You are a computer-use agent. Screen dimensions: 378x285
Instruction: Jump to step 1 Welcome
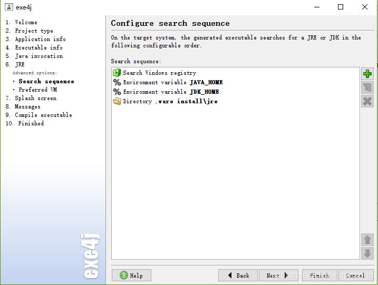pos(21,22)
